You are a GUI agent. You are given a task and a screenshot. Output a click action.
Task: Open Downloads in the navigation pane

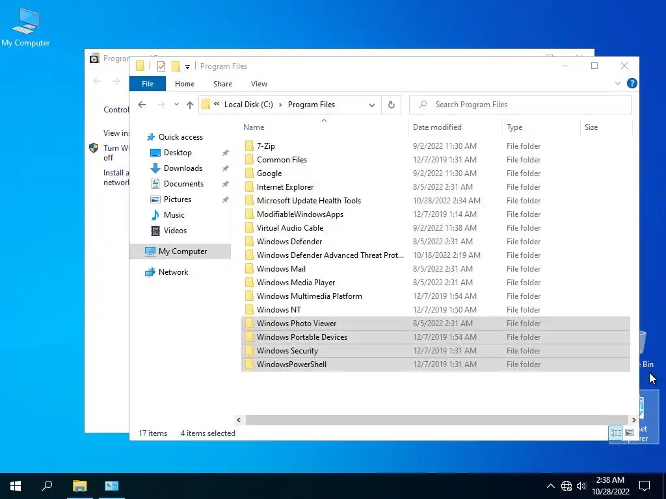[x=183, y=168]
